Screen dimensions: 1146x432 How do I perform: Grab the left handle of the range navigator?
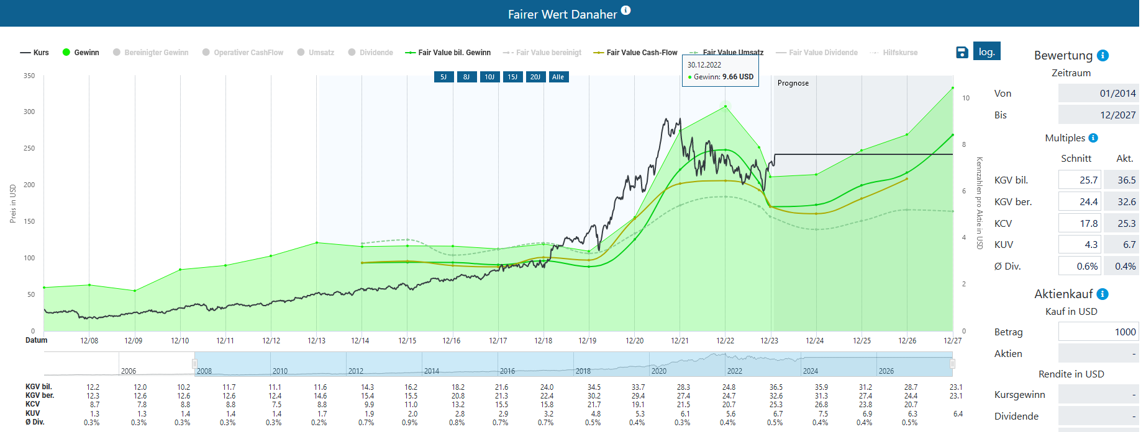pos(194,364)
